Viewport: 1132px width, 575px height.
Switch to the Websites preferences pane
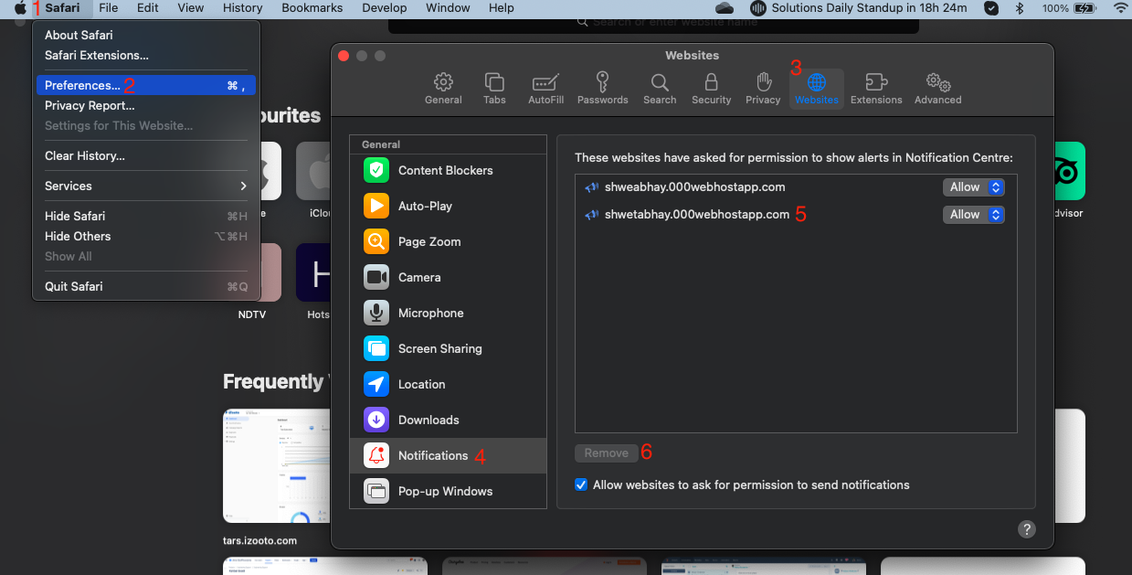pos(817,89)
